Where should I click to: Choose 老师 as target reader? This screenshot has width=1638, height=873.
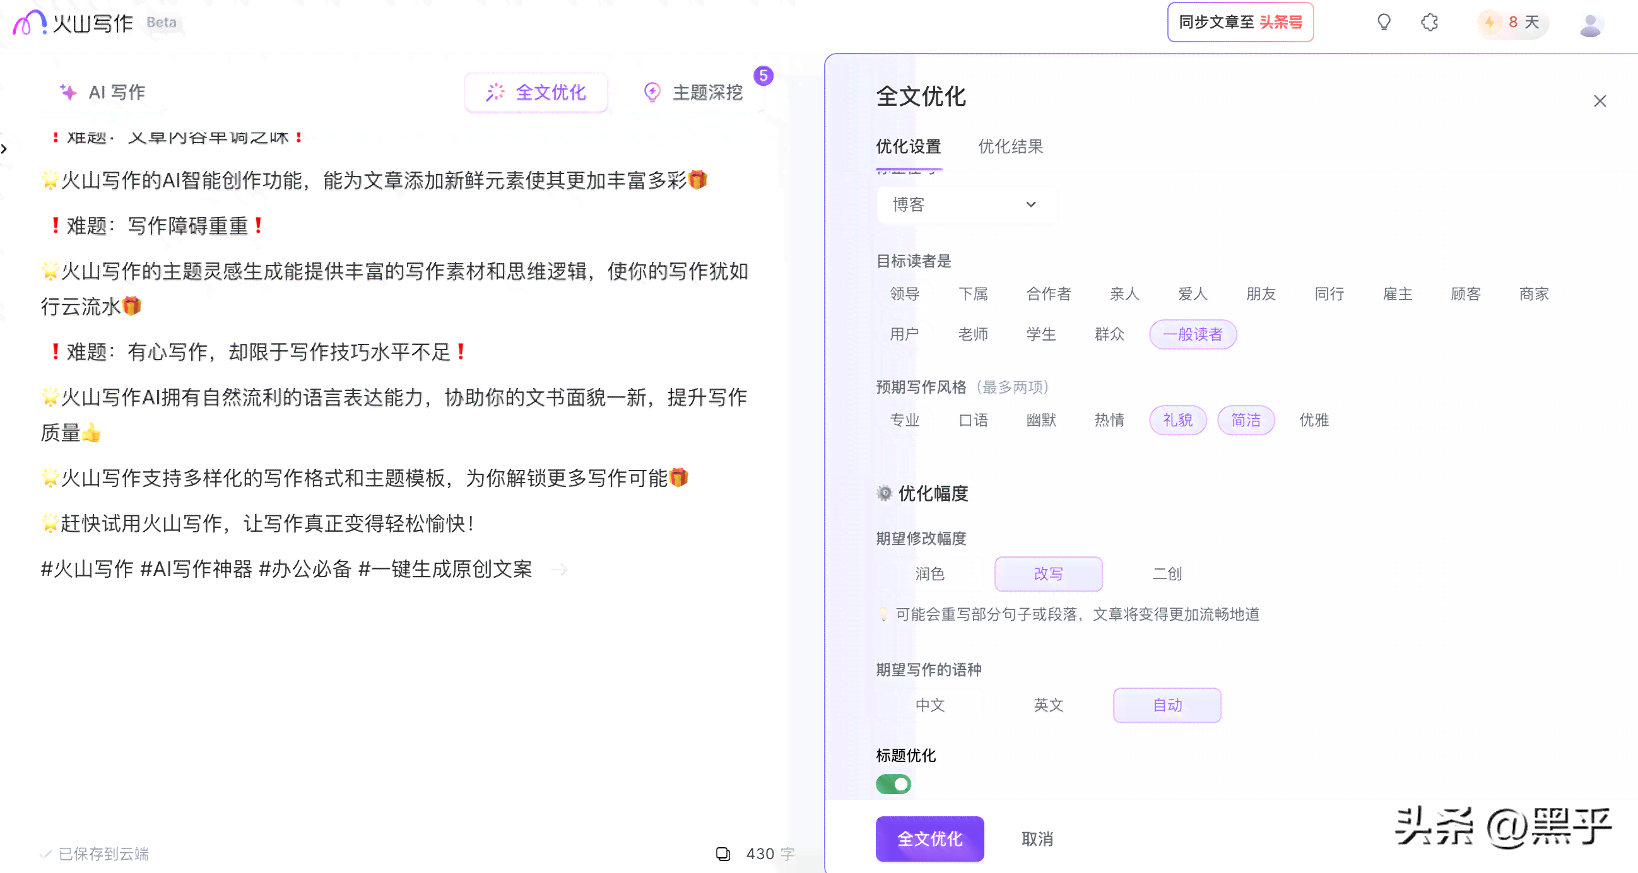(x=973, y=334)
